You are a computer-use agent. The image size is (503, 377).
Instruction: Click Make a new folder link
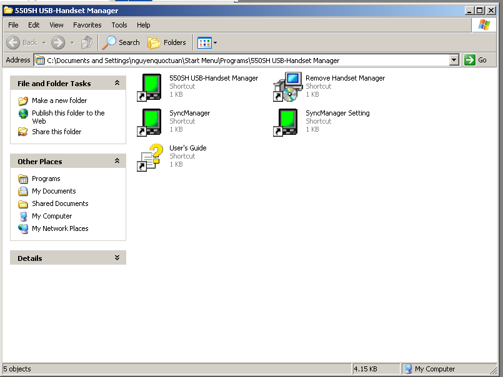coord(59,100)
